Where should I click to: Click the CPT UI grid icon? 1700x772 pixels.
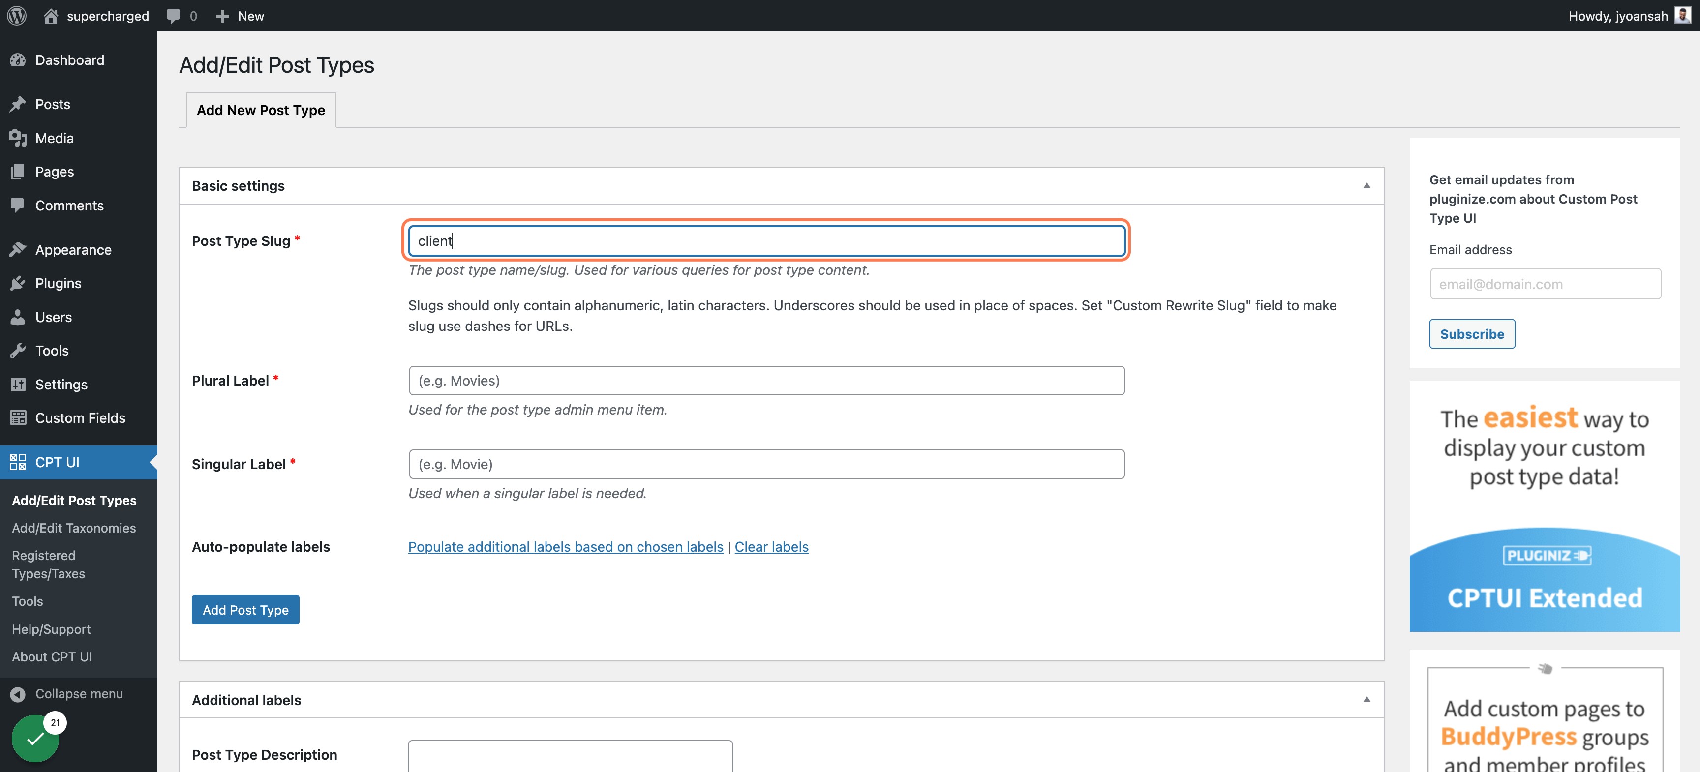18,462
